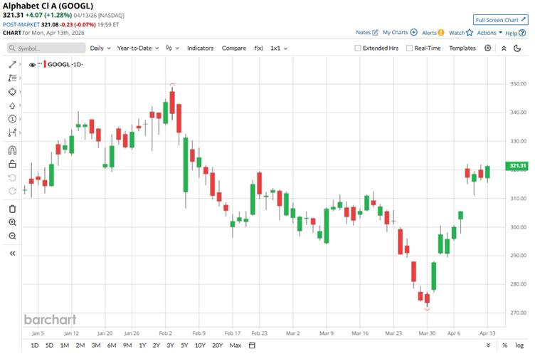The width and height of the screenshot is (535, 354).
Task: Open the Actions dropdown menu
Action: (x=489, y=33)
